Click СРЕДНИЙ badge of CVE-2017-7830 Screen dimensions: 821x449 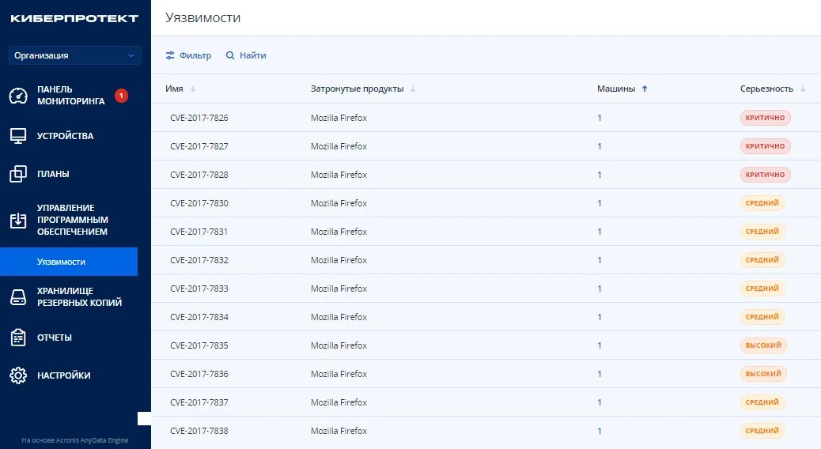pos(762,203)
